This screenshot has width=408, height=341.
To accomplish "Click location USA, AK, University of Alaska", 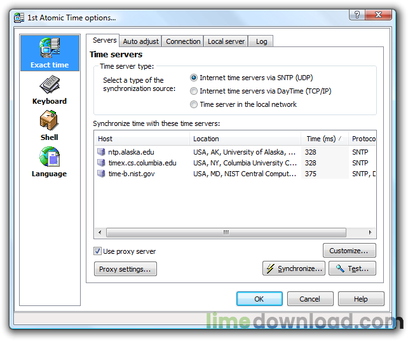I will pyautogui.click(x=245, y=152).
